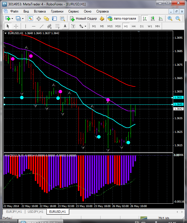Toggle the Data Window crosshair-circle icon

[39, 18]
